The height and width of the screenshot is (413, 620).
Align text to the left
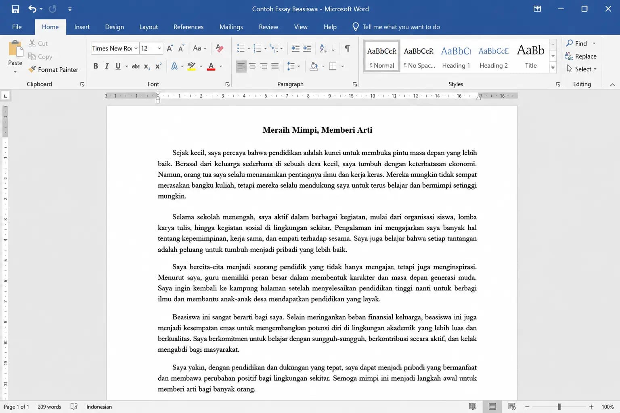[x=241, y=66]
